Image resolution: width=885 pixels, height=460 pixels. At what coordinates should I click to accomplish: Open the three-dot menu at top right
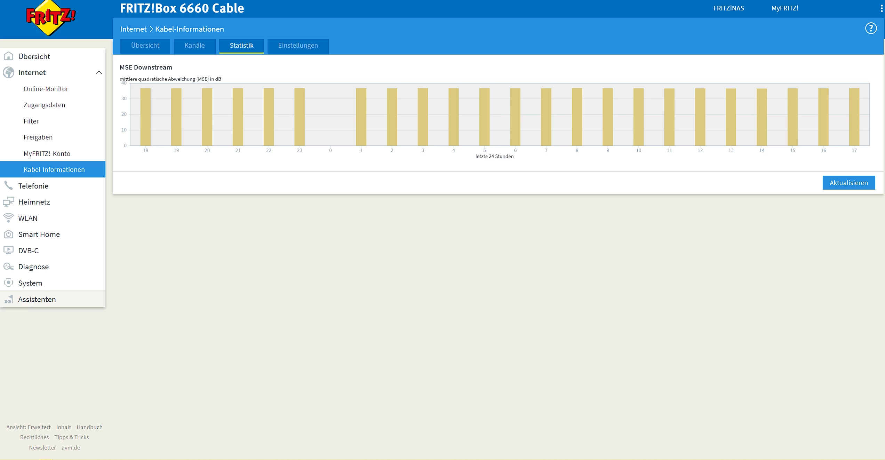[881, 8]
